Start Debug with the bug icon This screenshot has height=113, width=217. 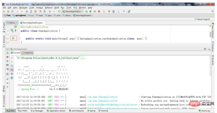91,11
